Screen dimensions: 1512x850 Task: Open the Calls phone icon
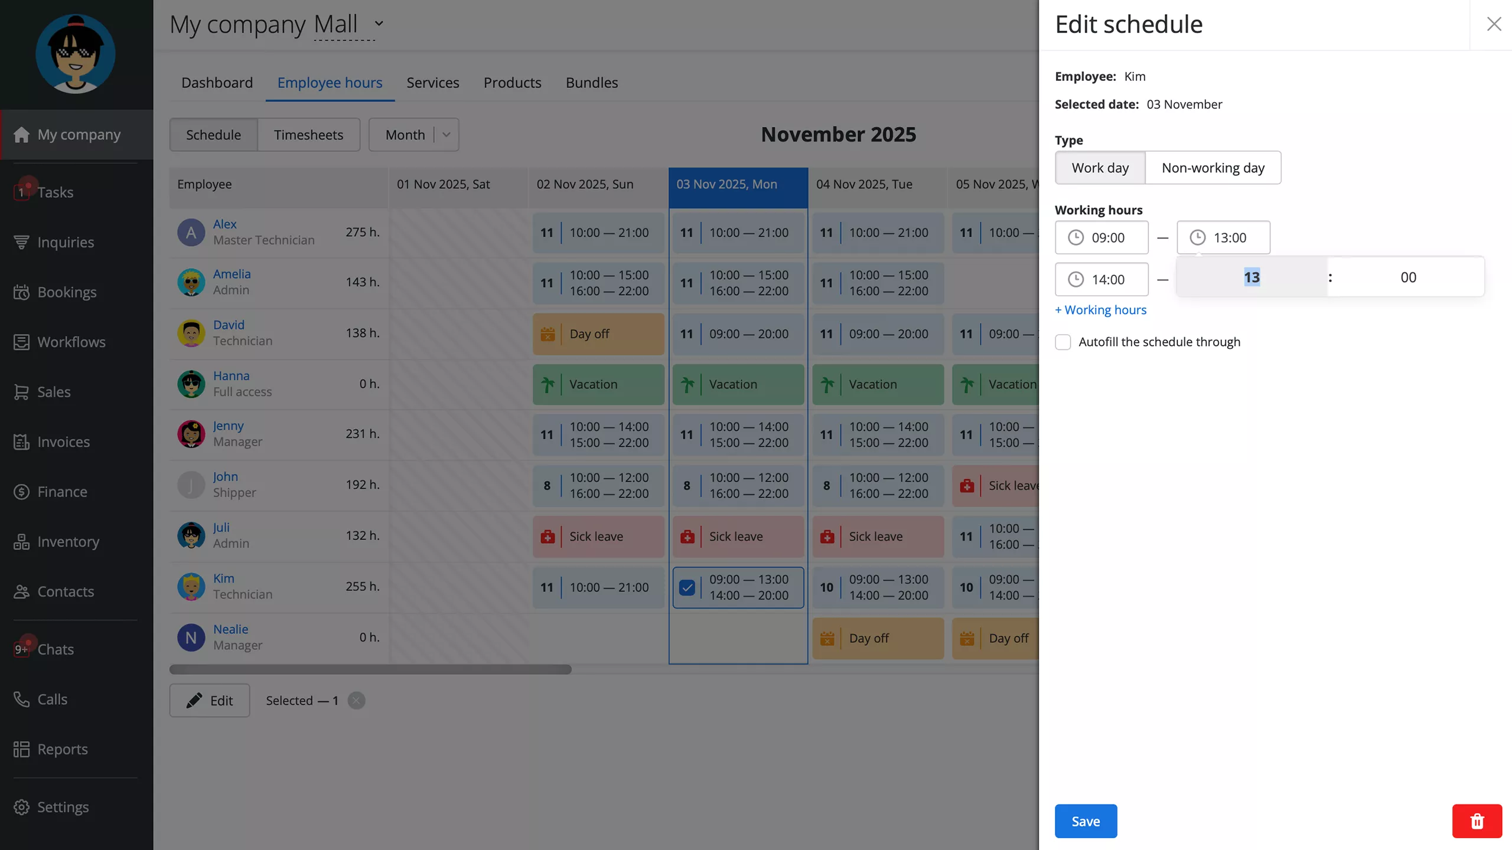click(x=21, y=699)
